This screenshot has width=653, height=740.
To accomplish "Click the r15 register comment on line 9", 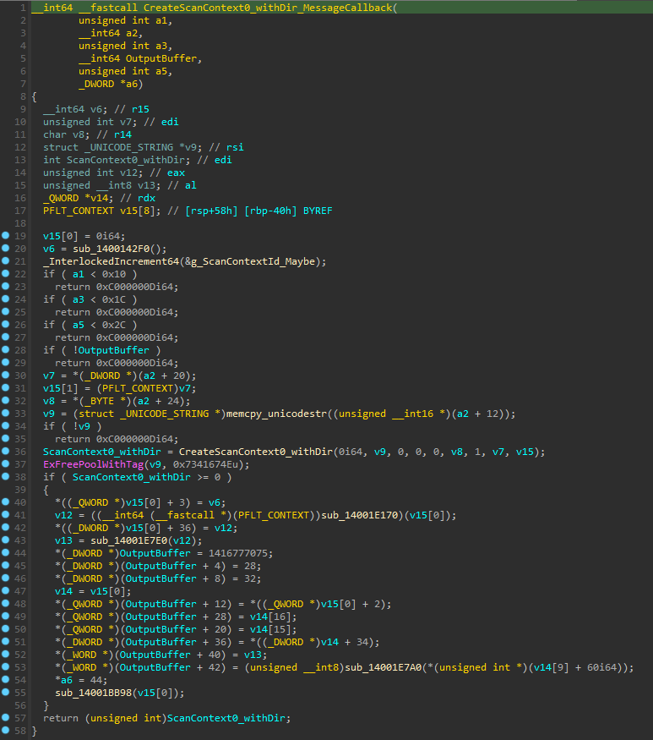I will pos(140,109).
